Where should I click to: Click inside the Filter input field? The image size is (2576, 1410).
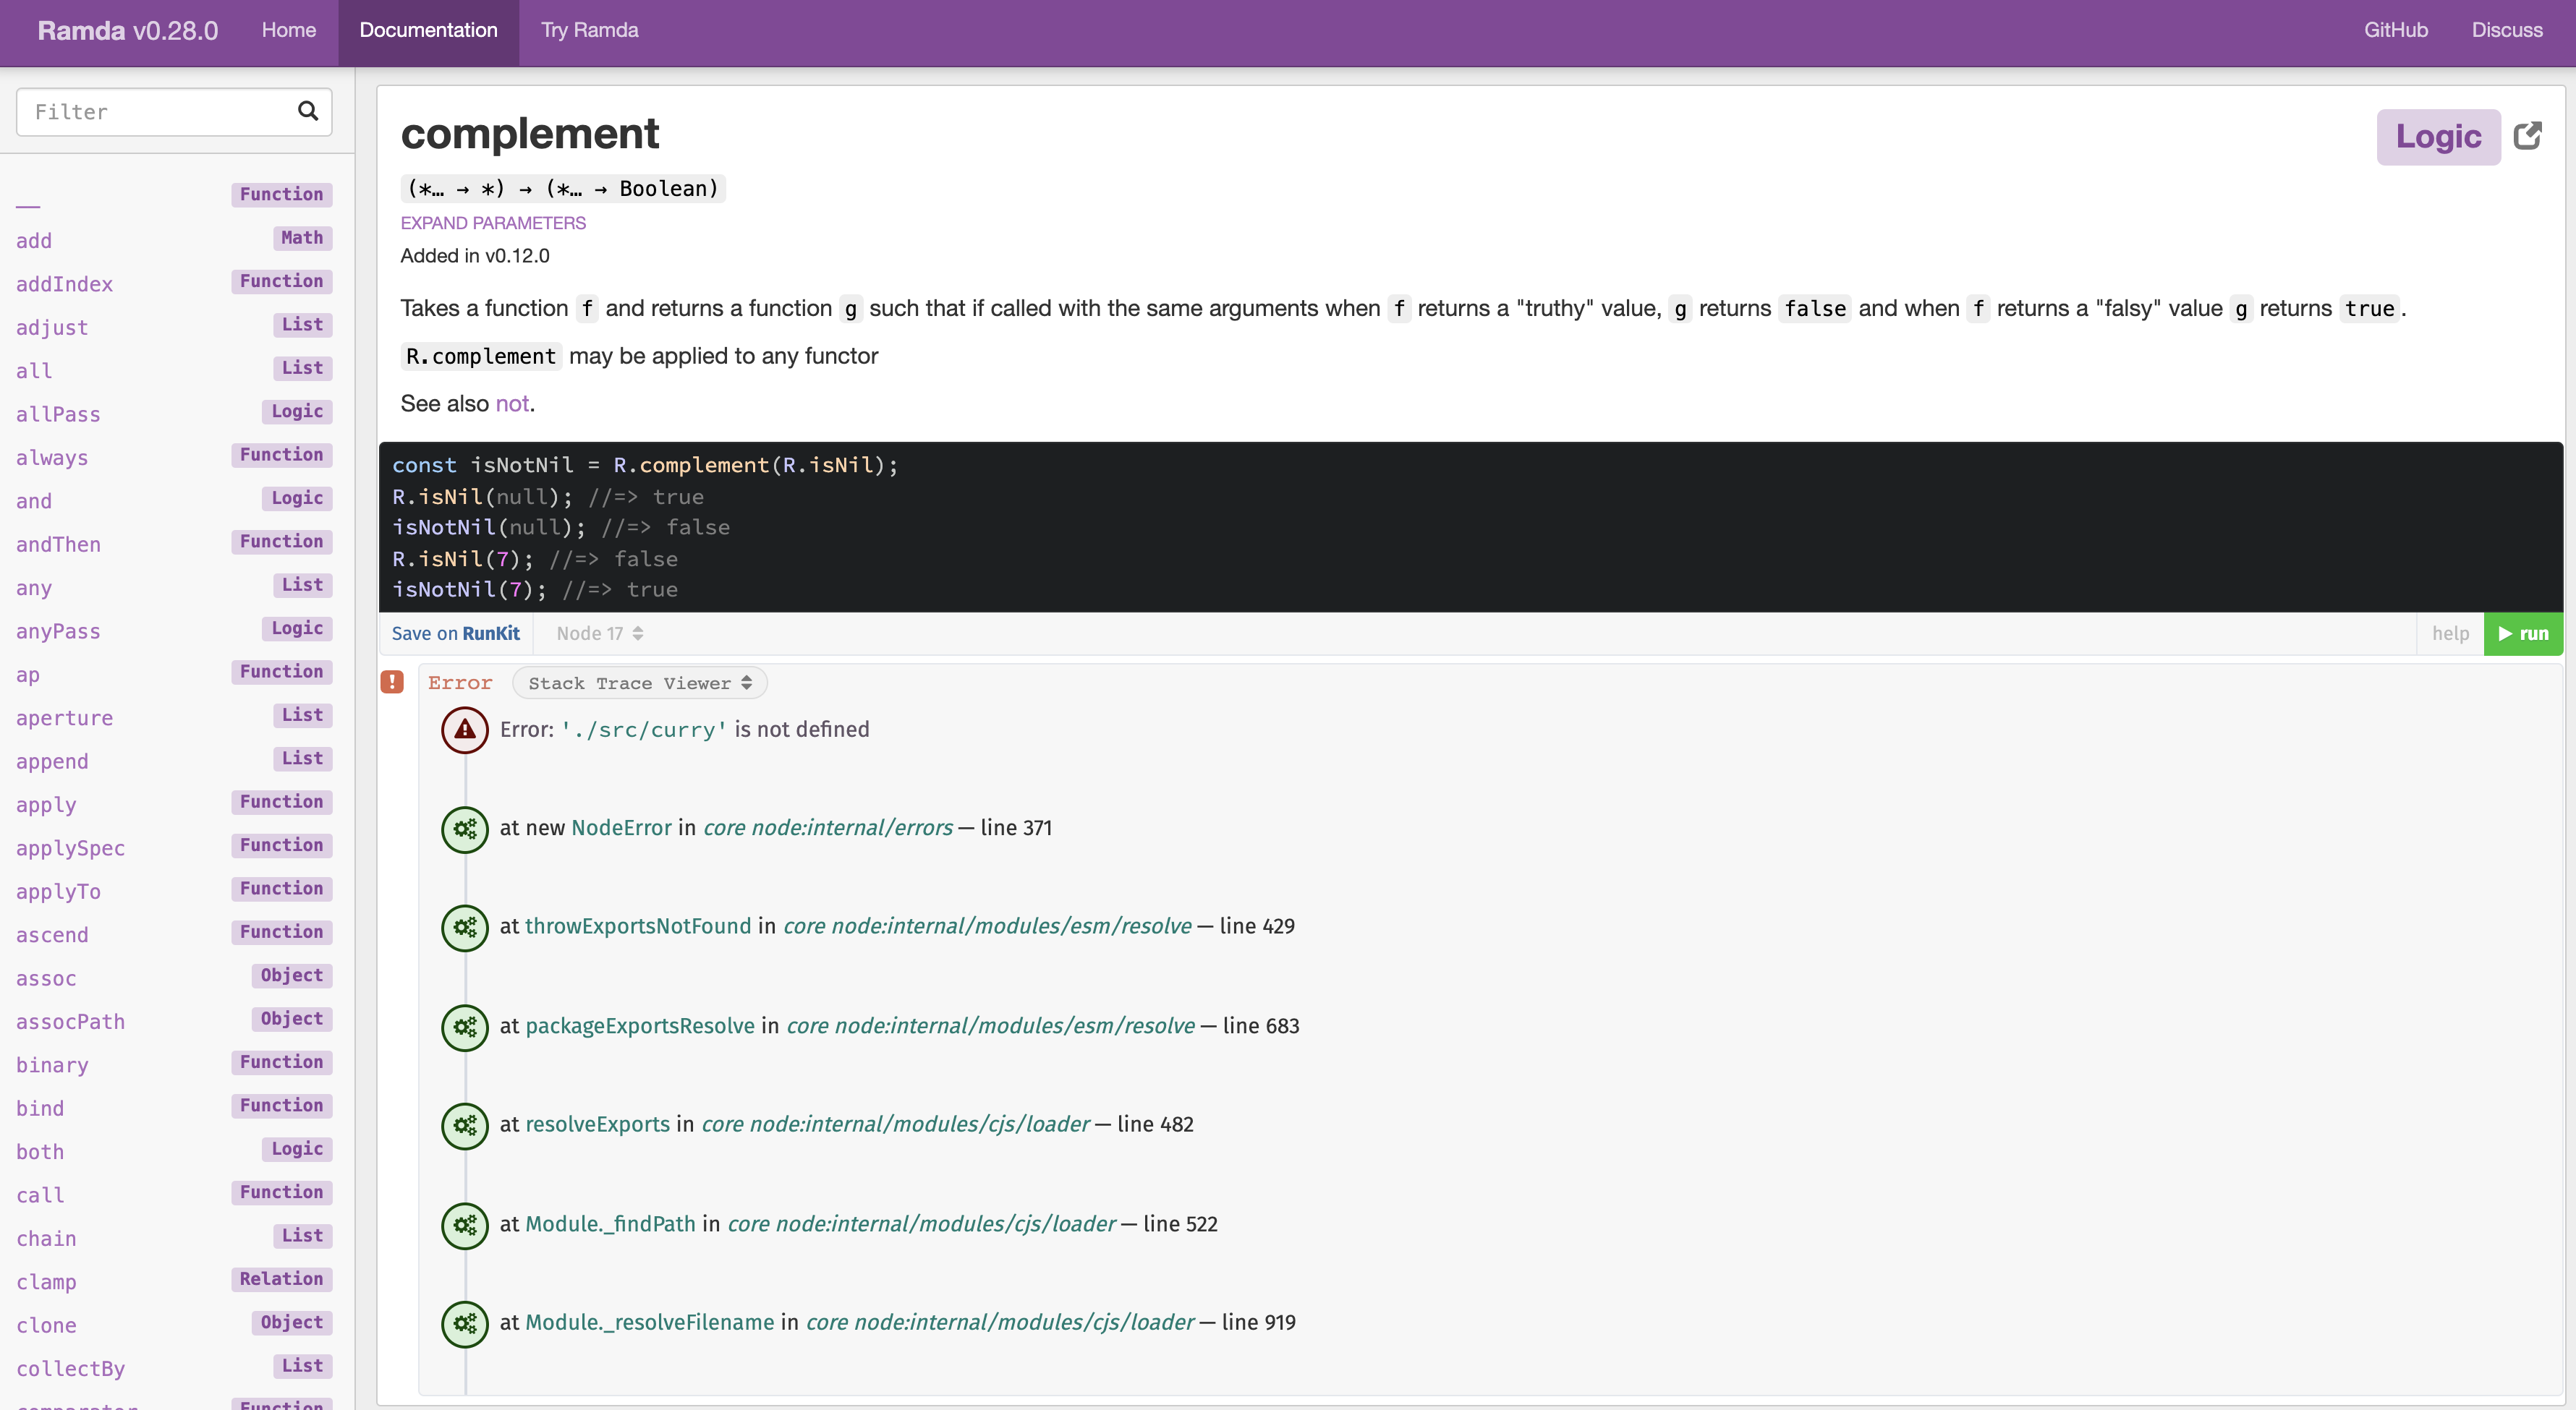pos(150,111)
